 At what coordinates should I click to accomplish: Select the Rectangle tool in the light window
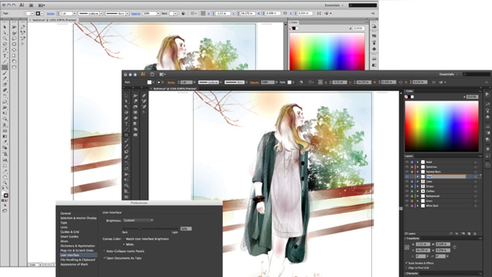point(4,67)
